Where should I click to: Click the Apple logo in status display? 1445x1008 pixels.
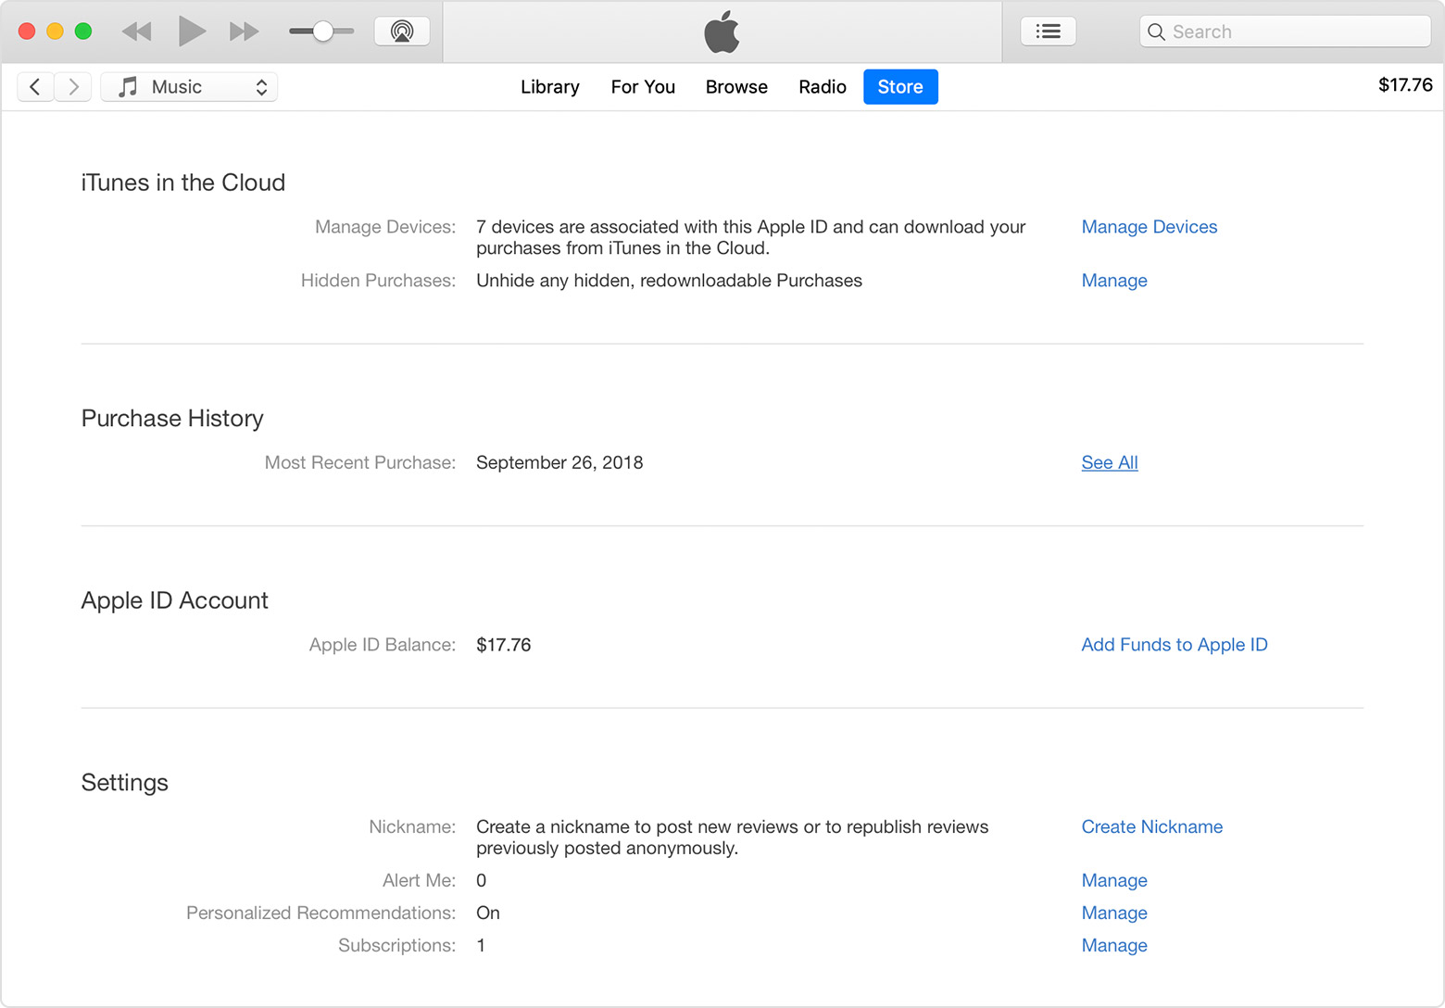[x=722, y=31]
